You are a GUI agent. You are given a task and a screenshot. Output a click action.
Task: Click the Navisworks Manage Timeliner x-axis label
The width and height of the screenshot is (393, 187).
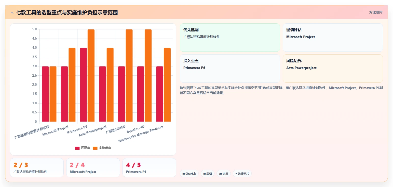pyautogui.click(x=141, y=134)
